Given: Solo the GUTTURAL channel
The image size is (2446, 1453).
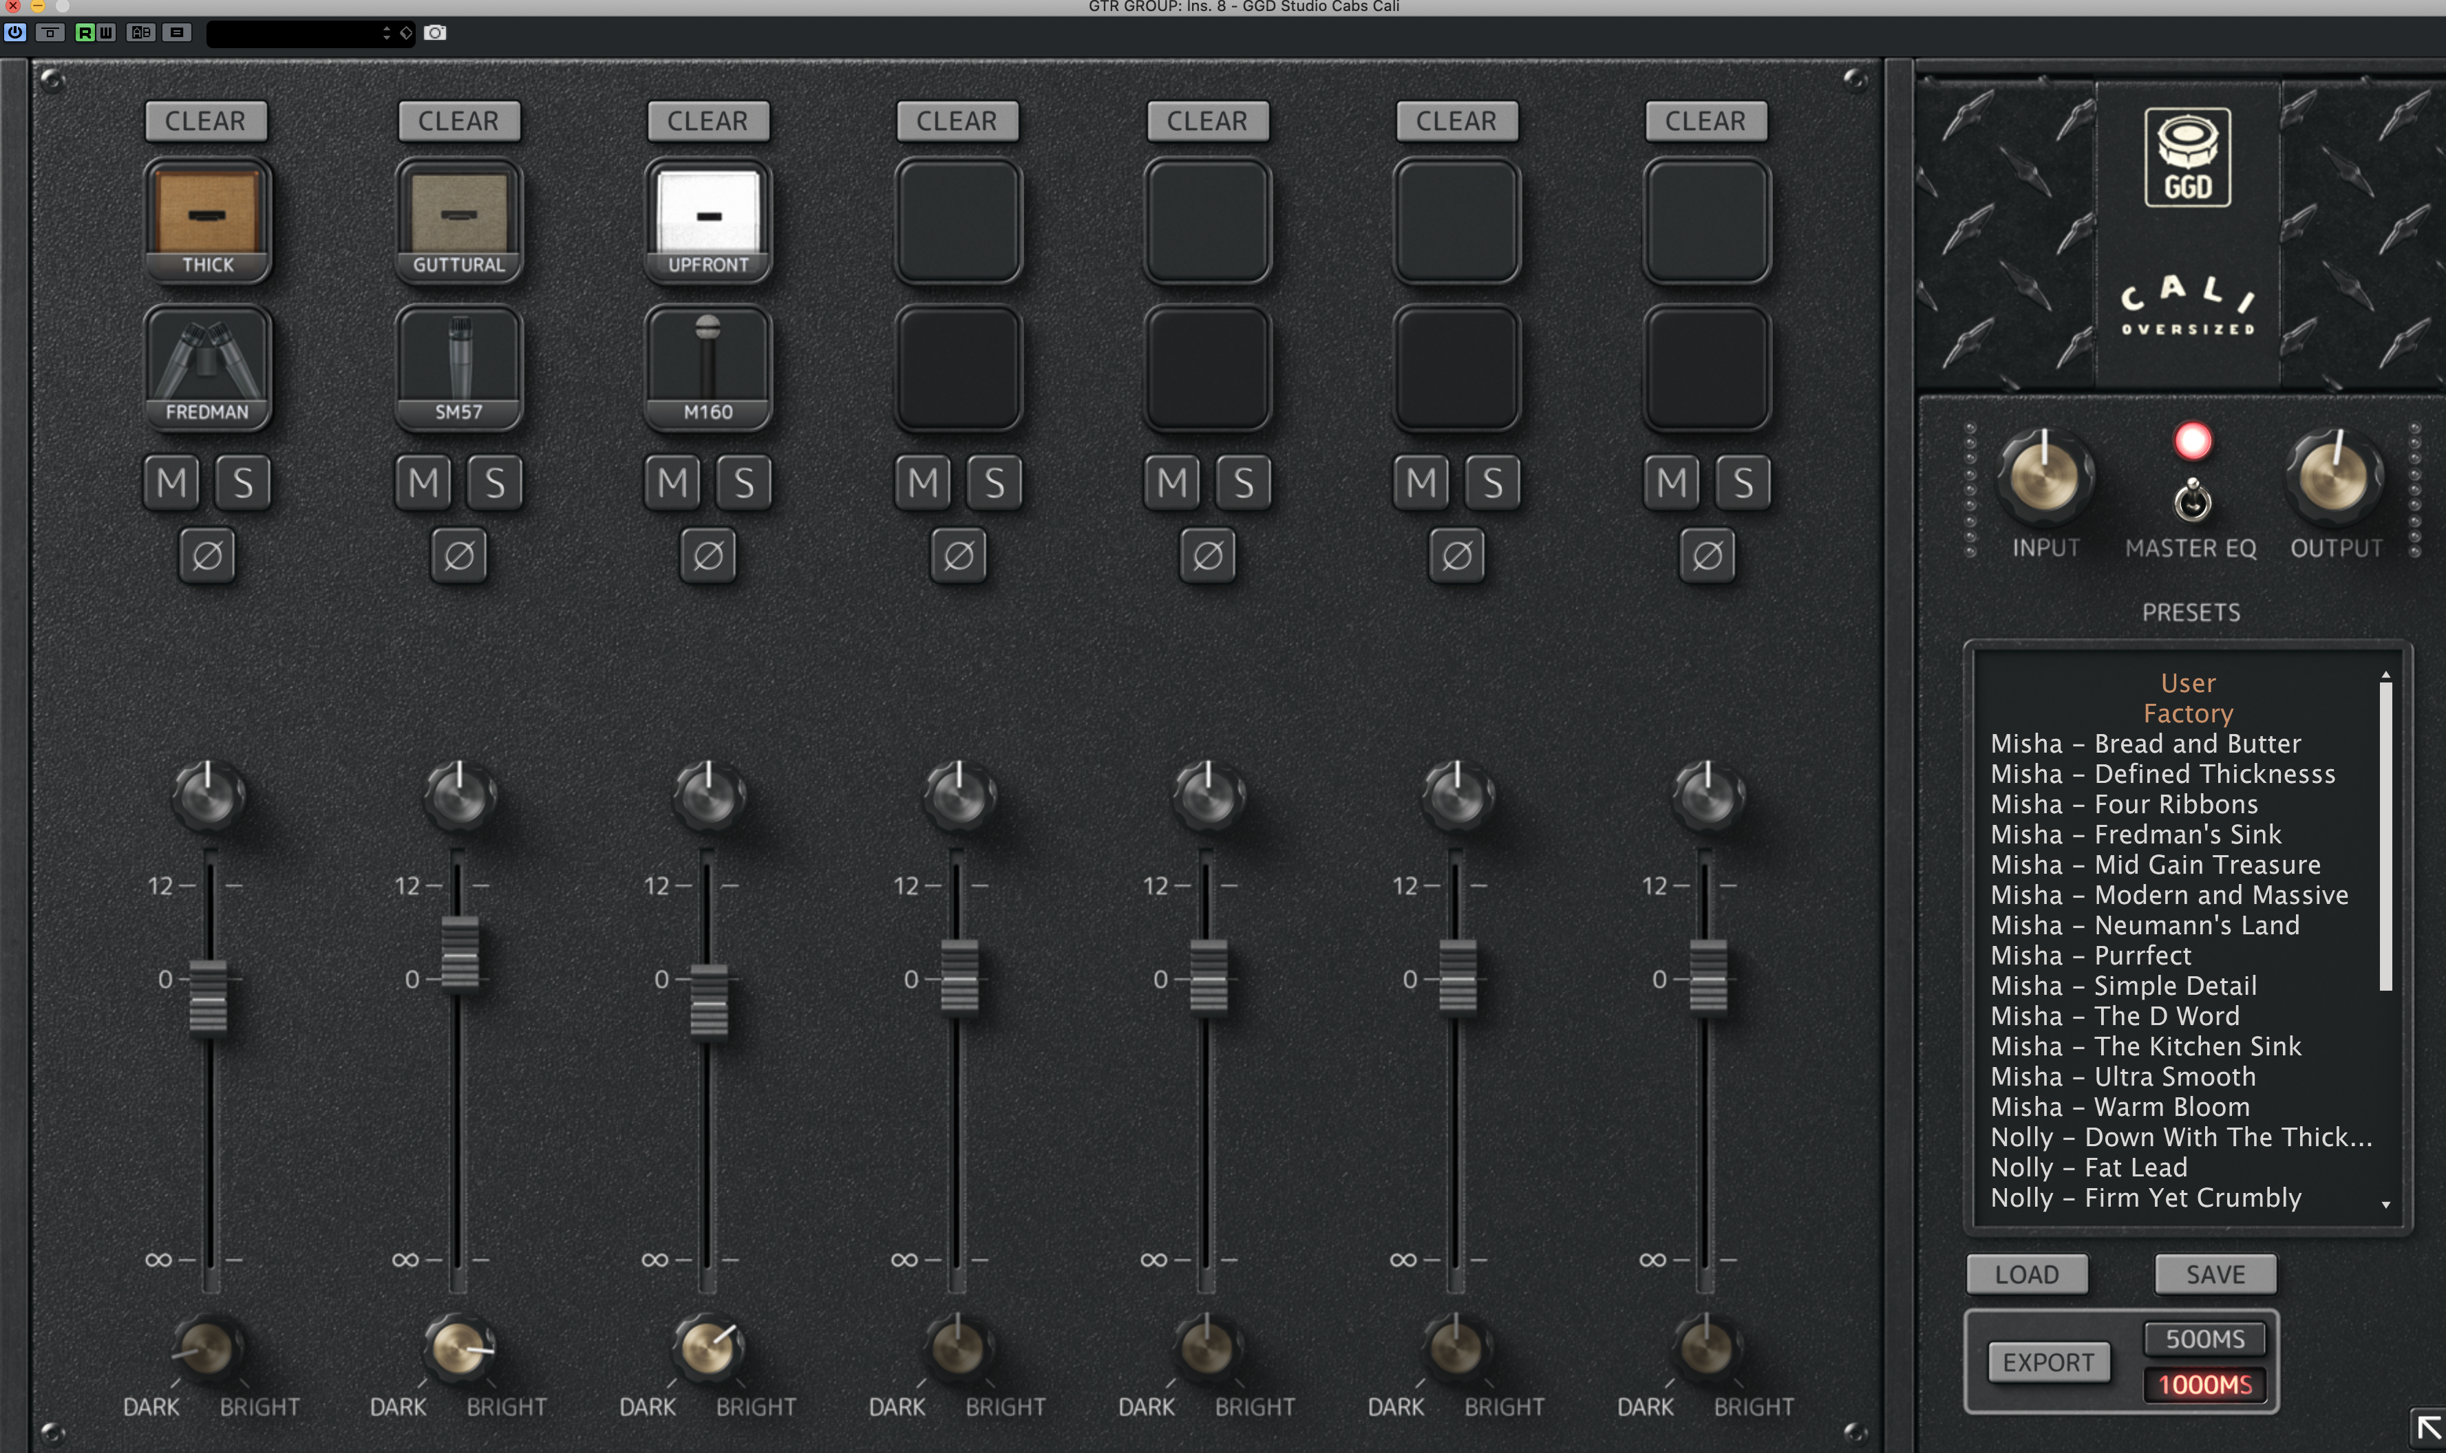Looking at the screenshot, I should 494,483.
